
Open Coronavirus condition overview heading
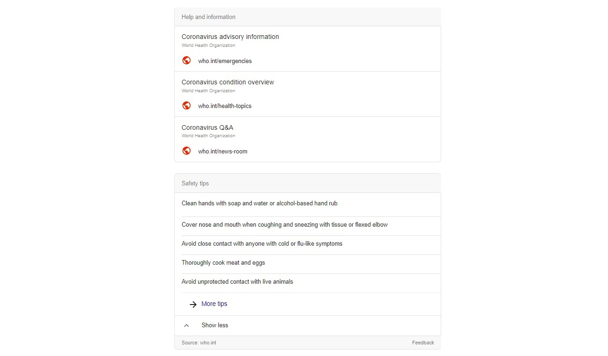[228, 82]
